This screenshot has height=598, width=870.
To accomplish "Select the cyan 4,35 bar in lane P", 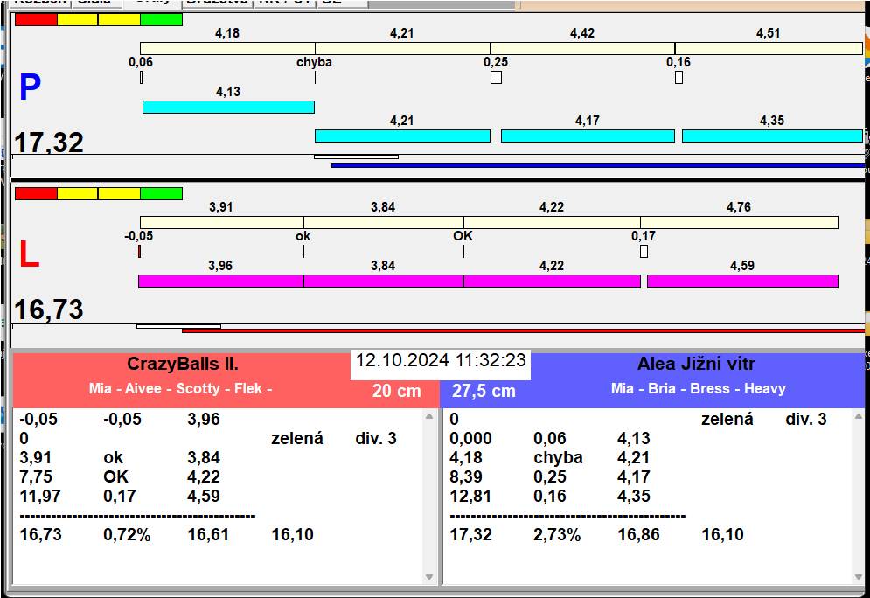I will point(772,136).
